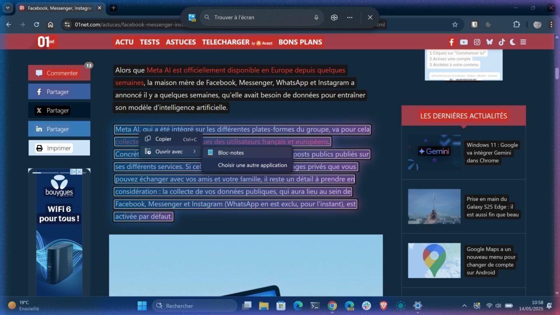The width and height of the screenshot is (560, 315).
Task: Click the arrow next to 'Ouvrir avec'
Action: (x=194, y=152)
